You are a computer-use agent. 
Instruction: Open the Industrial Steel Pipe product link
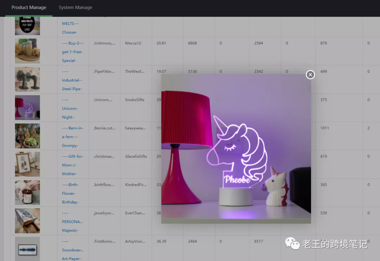point(72,80)
